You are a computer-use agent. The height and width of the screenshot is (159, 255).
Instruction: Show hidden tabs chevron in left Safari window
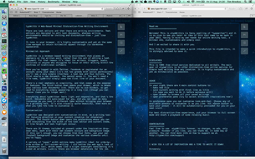tap(120, 16)
